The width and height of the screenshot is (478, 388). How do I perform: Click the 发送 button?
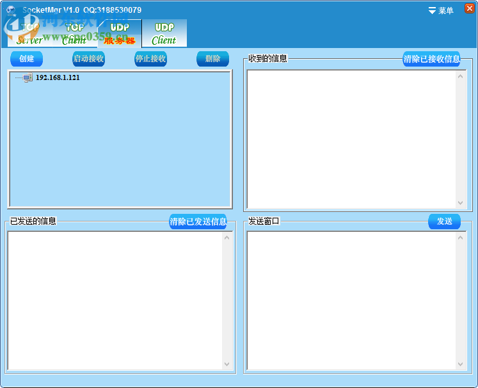point(445,222)
